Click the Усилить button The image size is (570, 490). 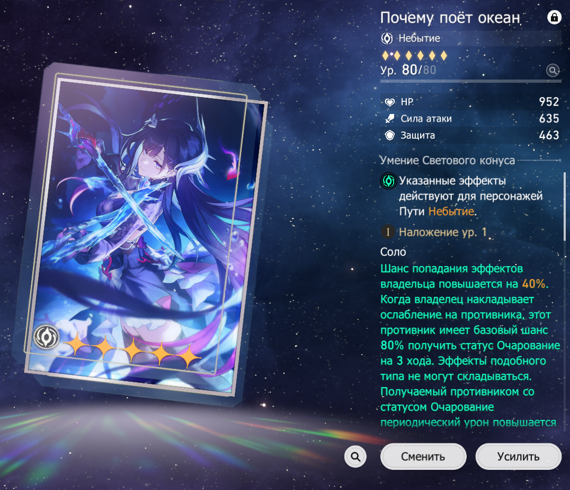click(519, 457)
